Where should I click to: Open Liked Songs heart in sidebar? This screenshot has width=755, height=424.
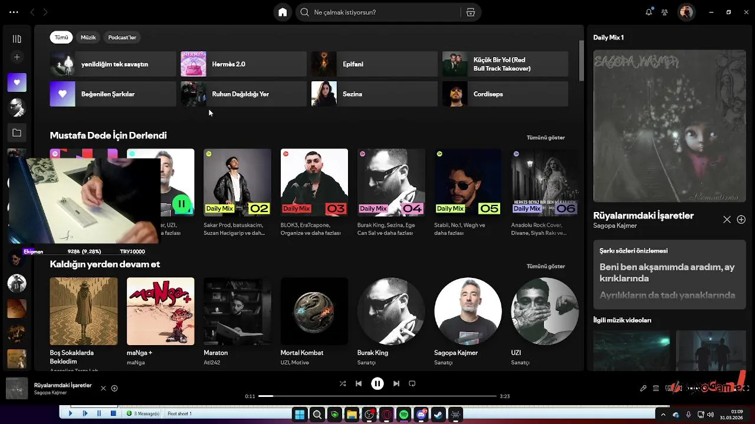(x=17, y=82)
